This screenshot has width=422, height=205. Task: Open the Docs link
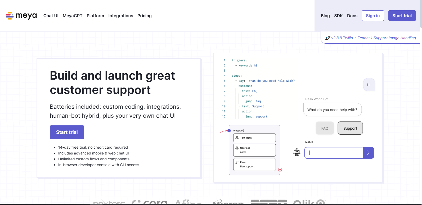352,16
